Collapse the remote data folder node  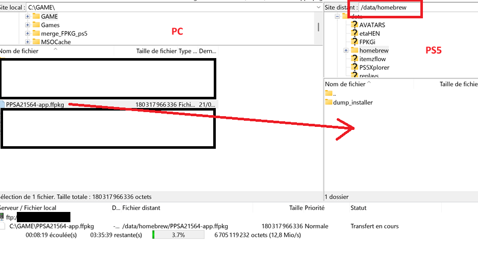(x=337, y=16)
